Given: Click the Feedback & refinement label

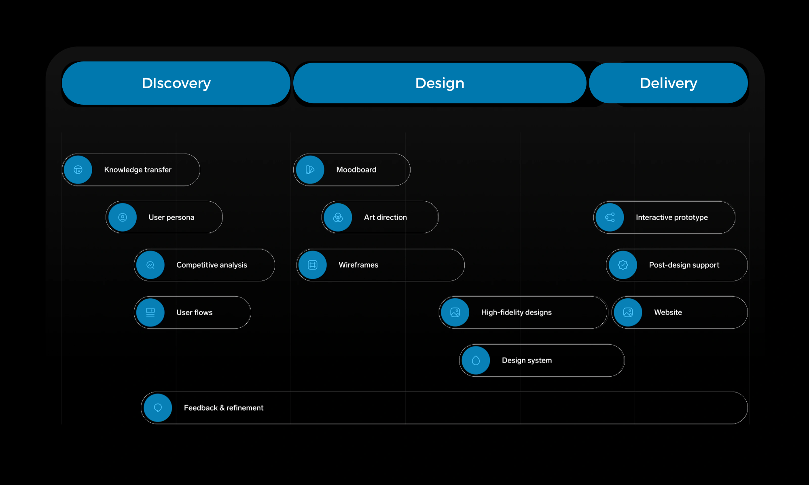Looking at the screenshot, I should 224,408.
